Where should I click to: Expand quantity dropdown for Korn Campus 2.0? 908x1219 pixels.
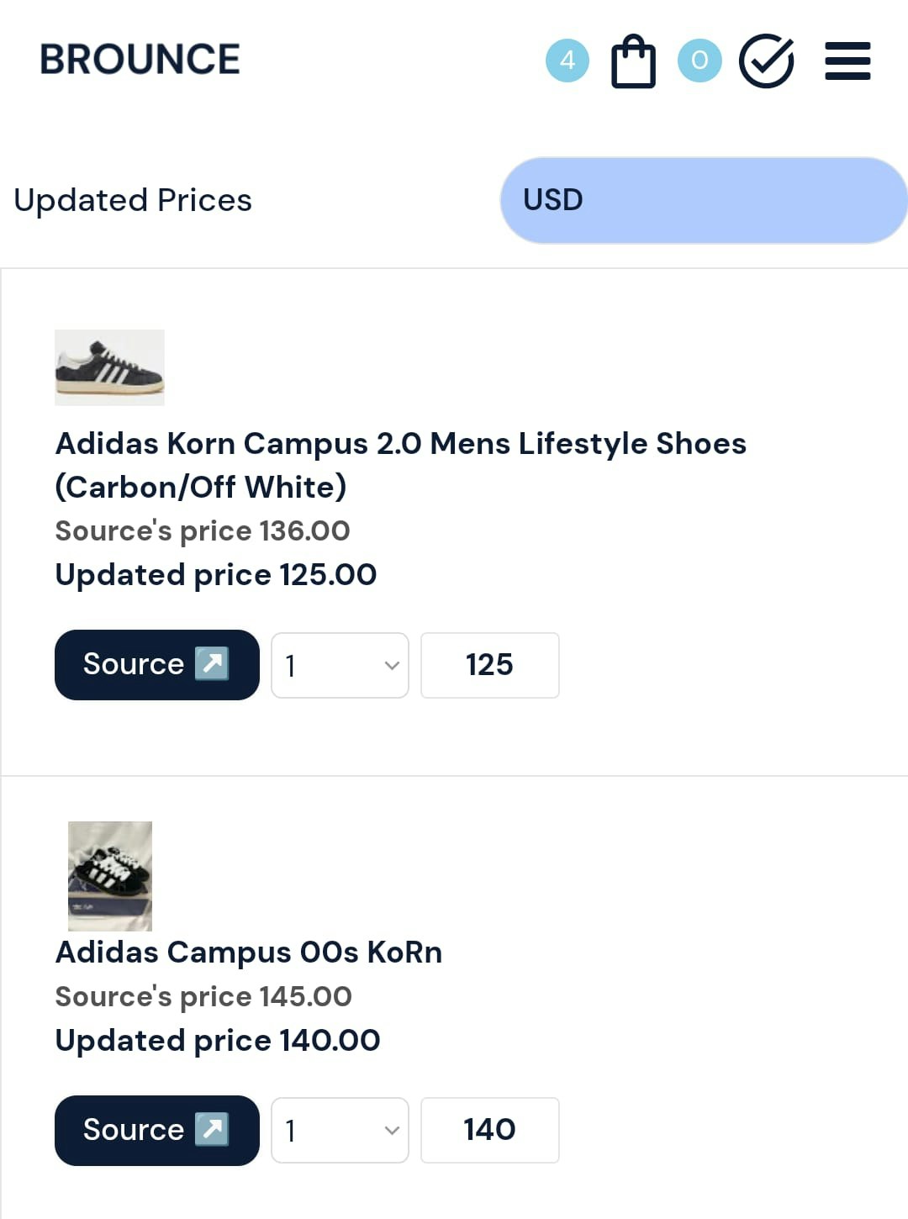tap(340, 665)
